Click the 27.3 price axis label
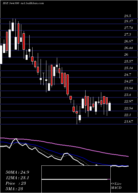The width and height of the screenshot is (138, 193). coord(128,34)
